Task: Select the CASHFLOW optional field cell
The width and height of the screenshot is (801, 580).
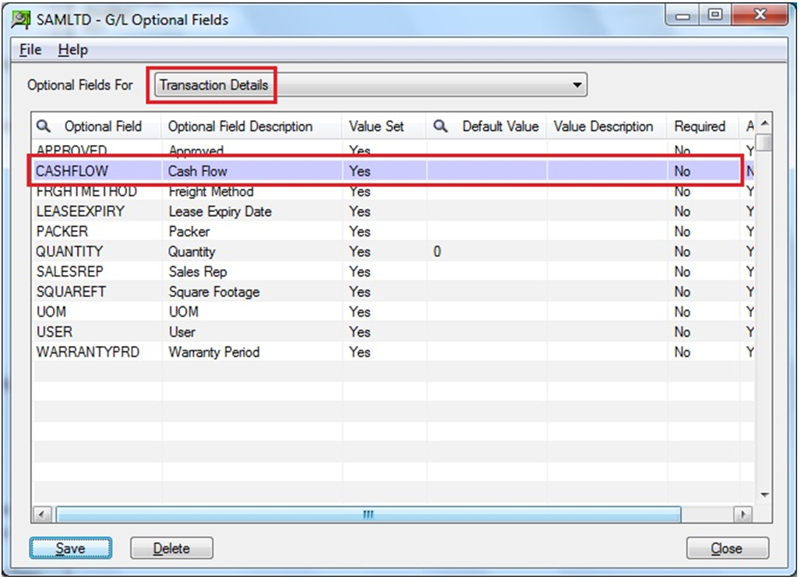Action: click(97, 172)
